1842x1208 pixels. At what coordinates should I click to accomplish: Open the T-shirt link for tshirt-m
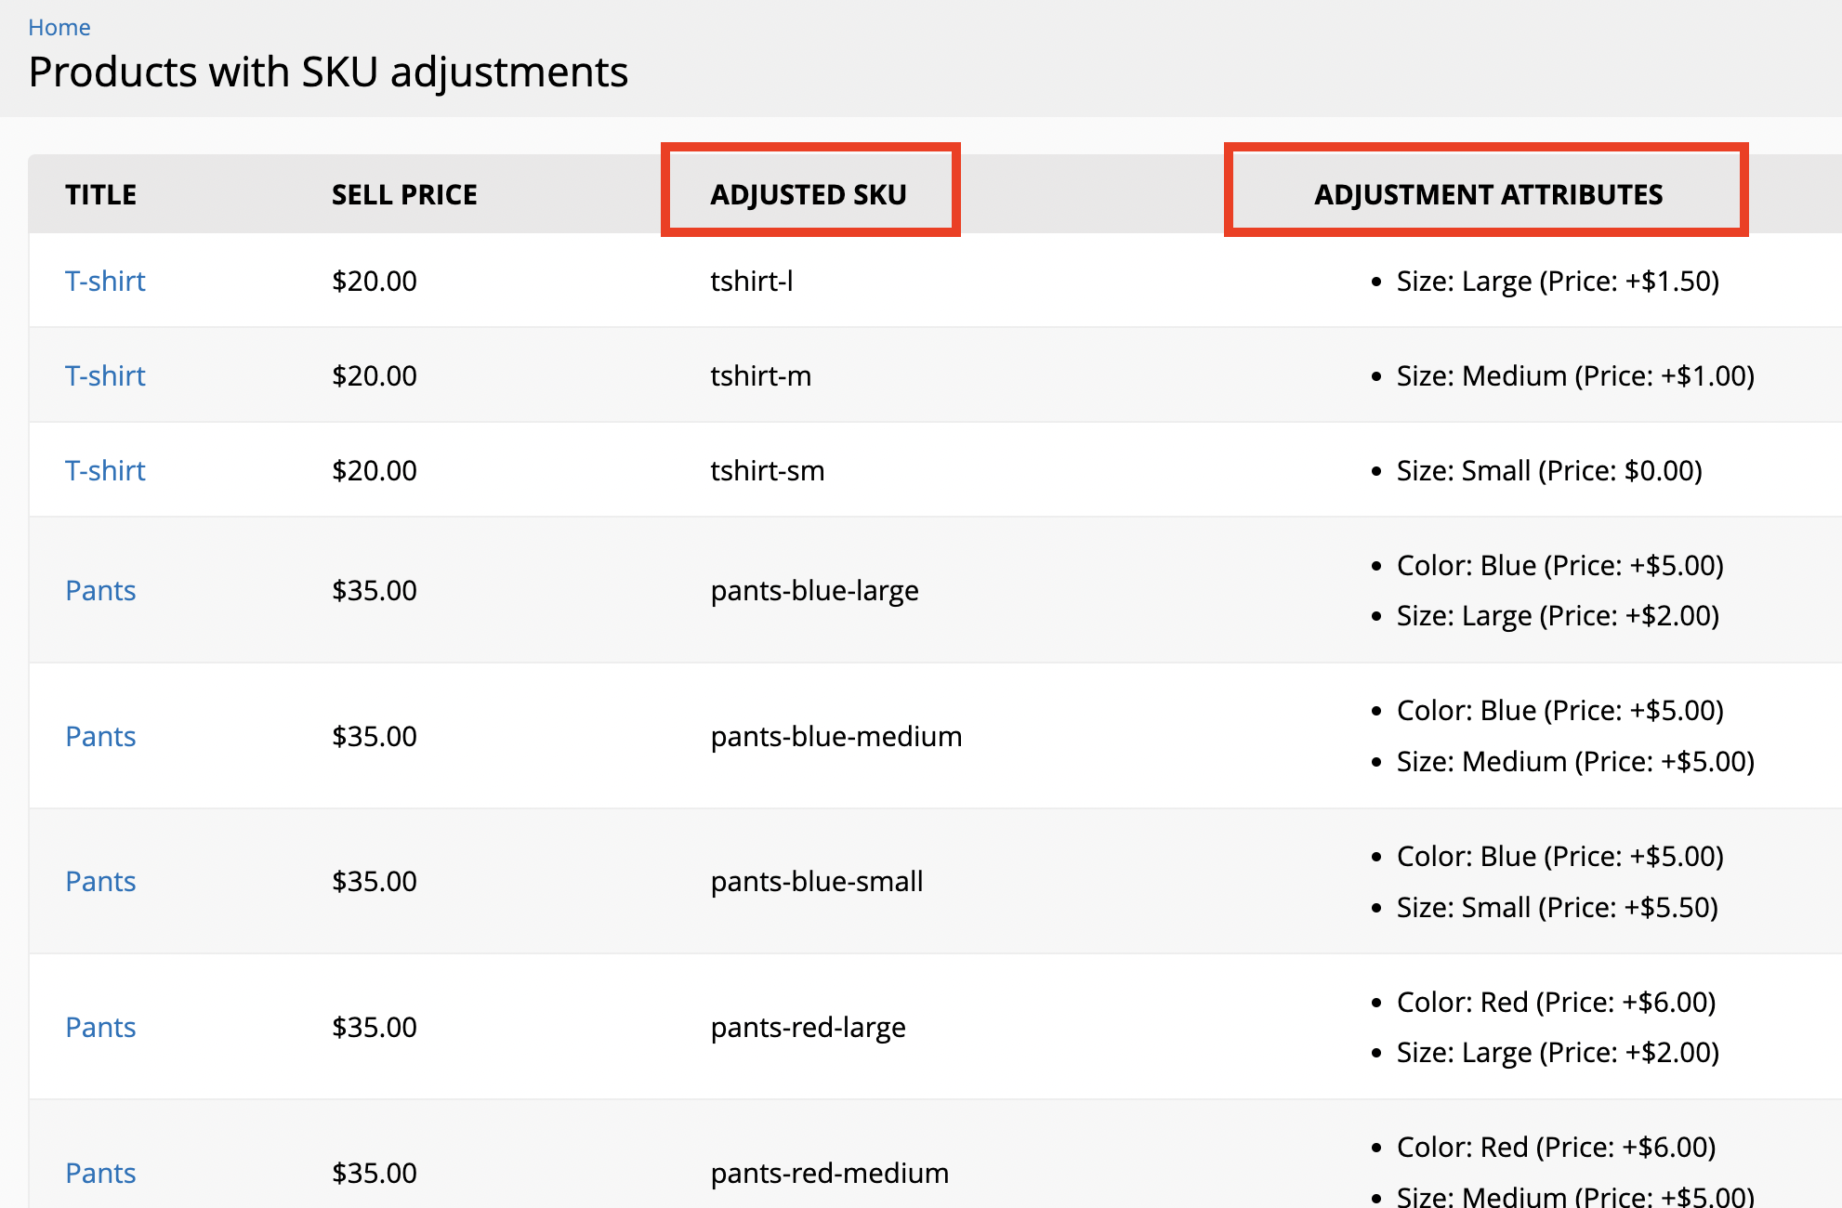point(105,375)
